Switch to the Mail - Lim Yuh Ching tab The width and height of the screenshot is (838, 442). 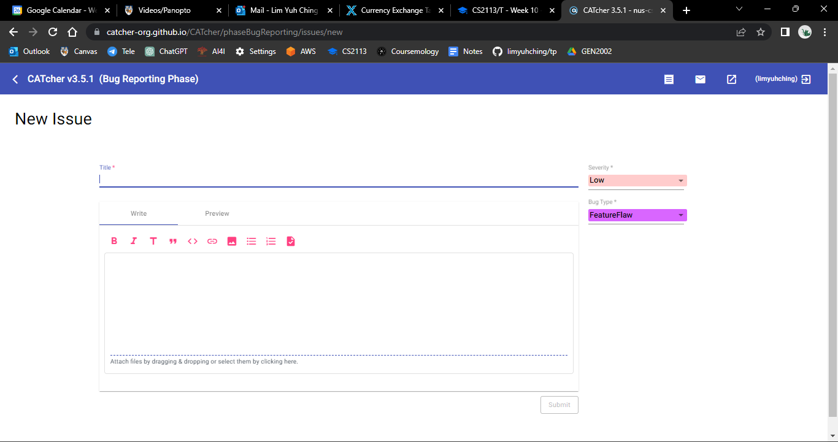pyautogui.click(x=283, y=10)
